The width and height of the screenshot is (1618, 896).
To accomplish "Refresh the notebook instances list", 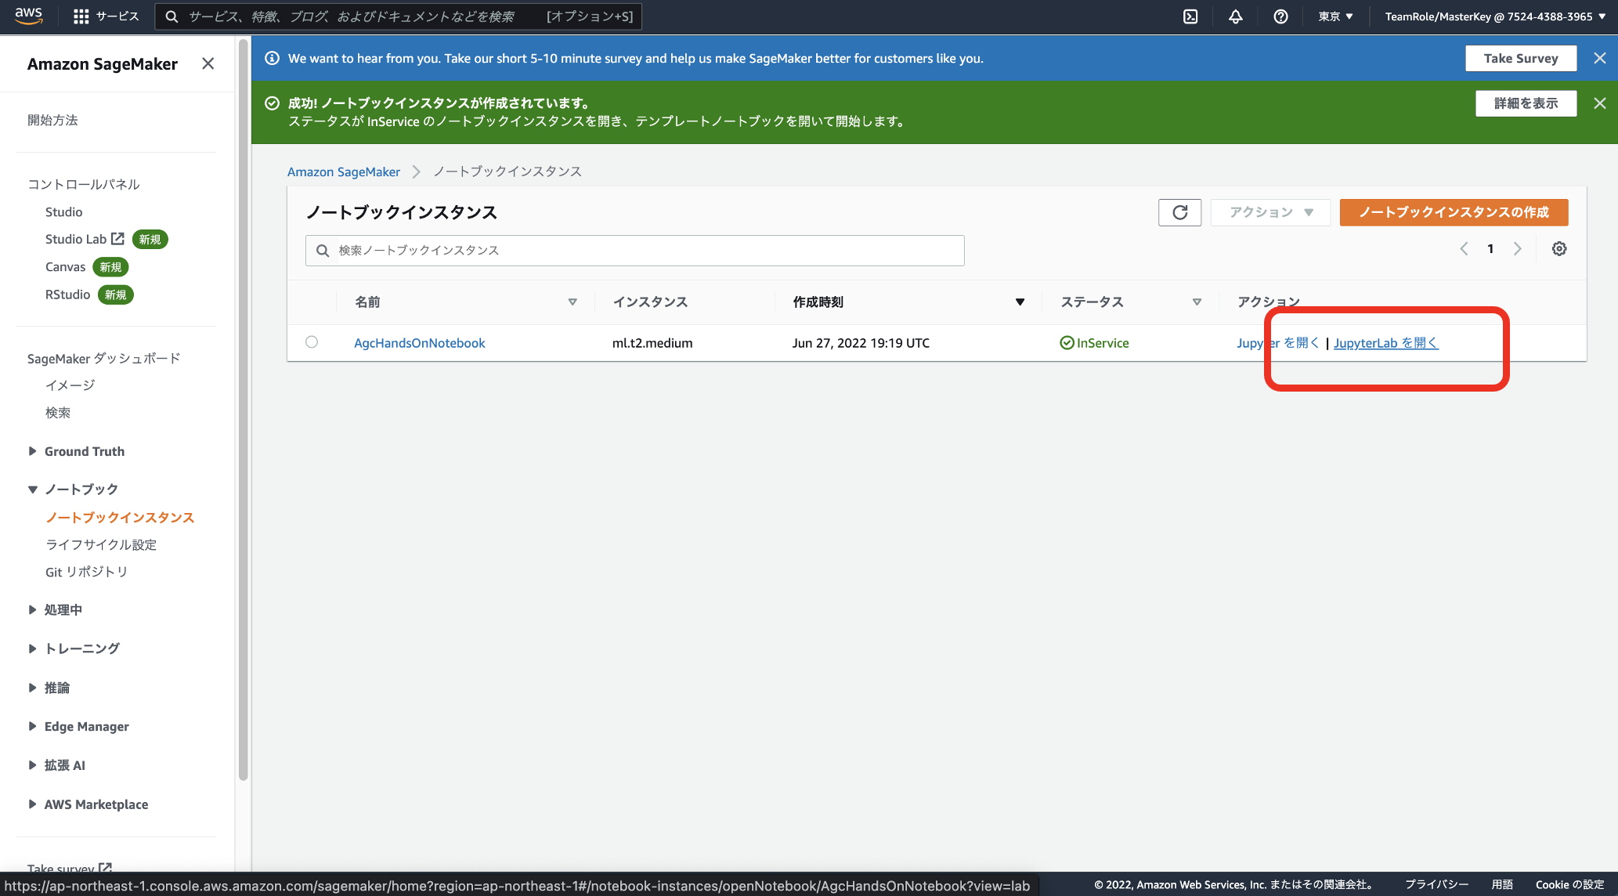I will point(1179,212).
